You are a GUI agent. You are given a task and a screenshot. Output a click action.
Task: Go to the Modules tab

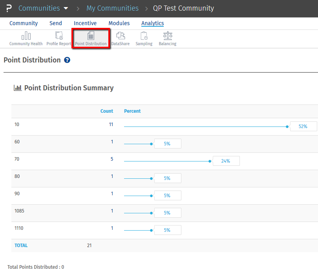[x=119, y=23]
